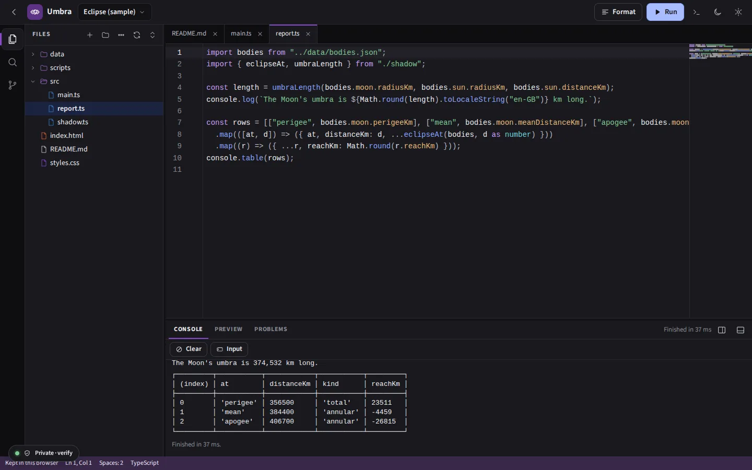Viewport: 752px width, 470px height.
Task: Switch to the Problems panel tab
Action: 271,330
